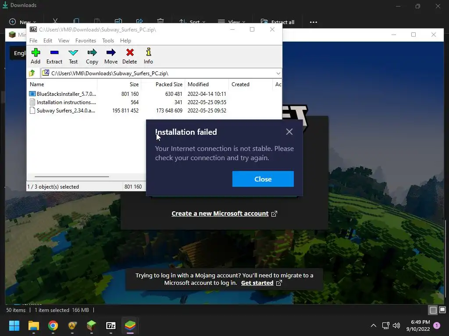Click the Test icon in 7-Zip
The width and height of the screenshot is (449, 336).
(x=73, y=56)
